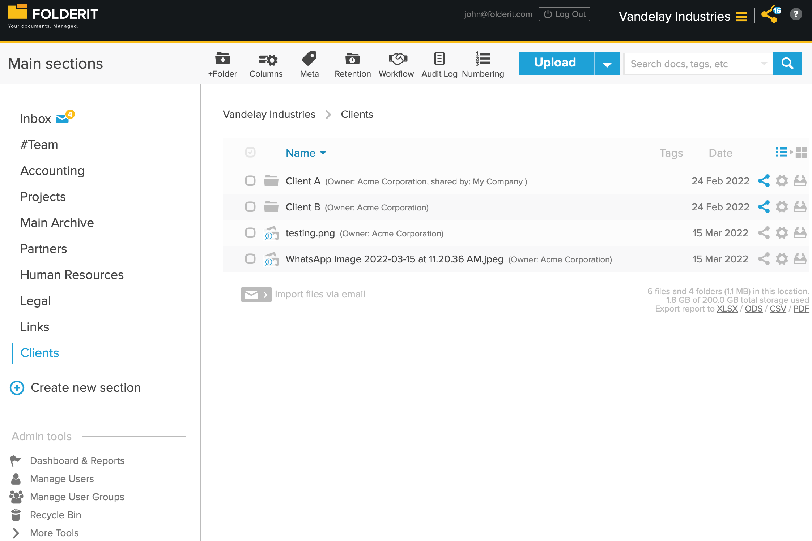Expand the Upload dropdown arrow

coord(607,64)
